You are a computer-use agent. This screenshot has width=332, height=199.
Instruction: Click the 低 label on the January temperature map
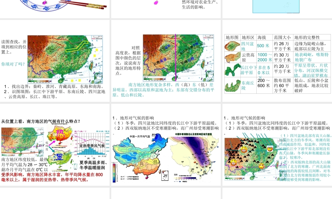coord(156,162)
